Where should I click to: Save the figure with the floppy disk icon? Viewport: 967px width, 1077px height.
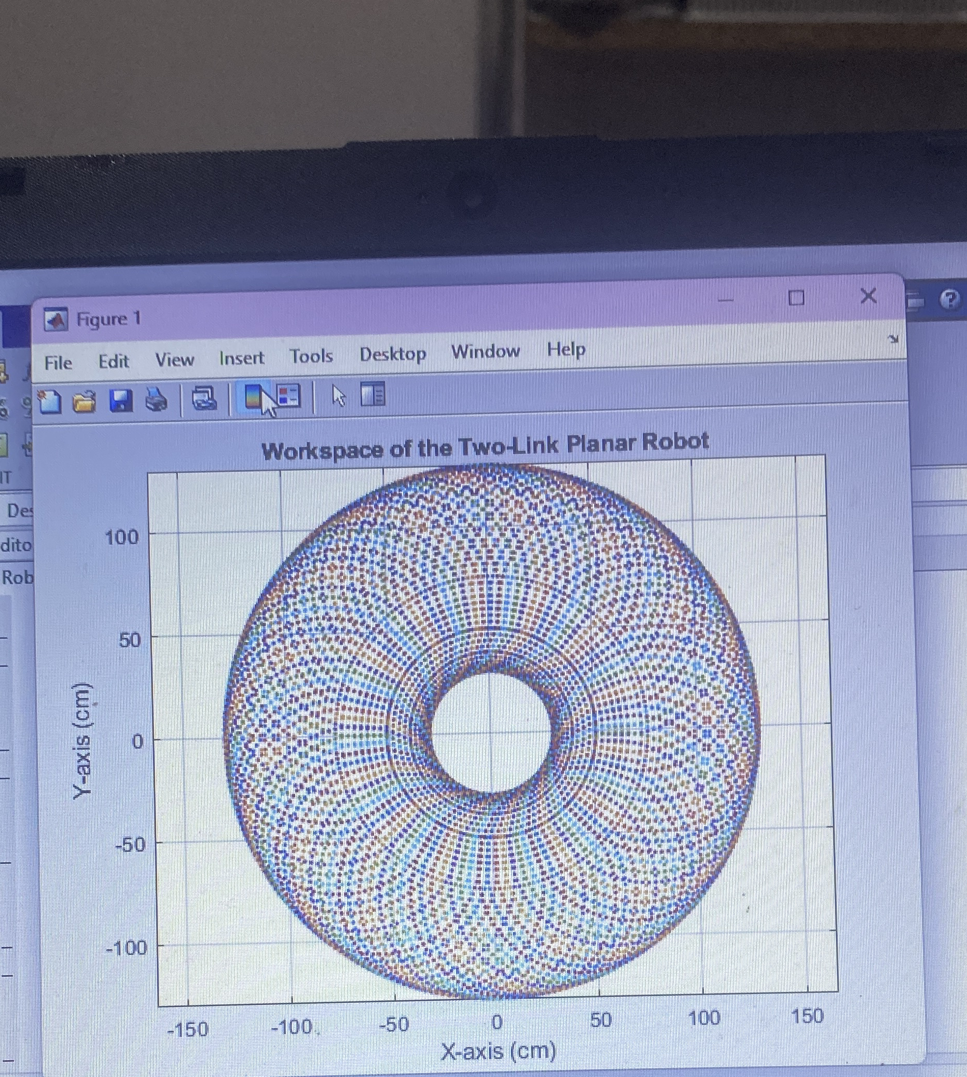120,400
